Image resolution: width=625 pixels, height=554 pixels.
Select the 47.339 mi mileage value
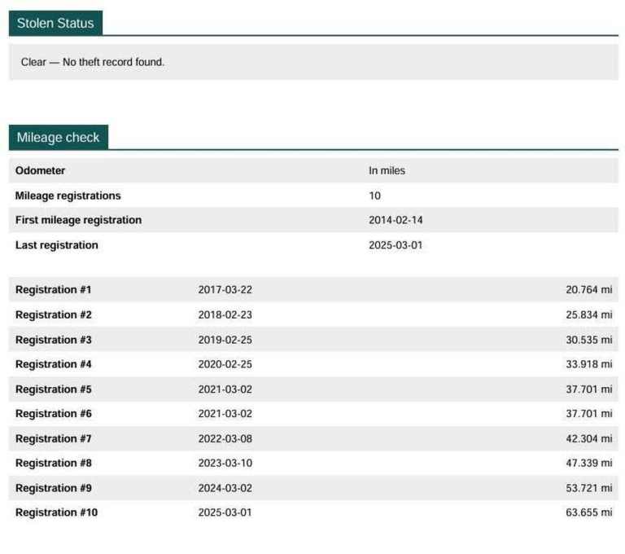pos(588,463)
